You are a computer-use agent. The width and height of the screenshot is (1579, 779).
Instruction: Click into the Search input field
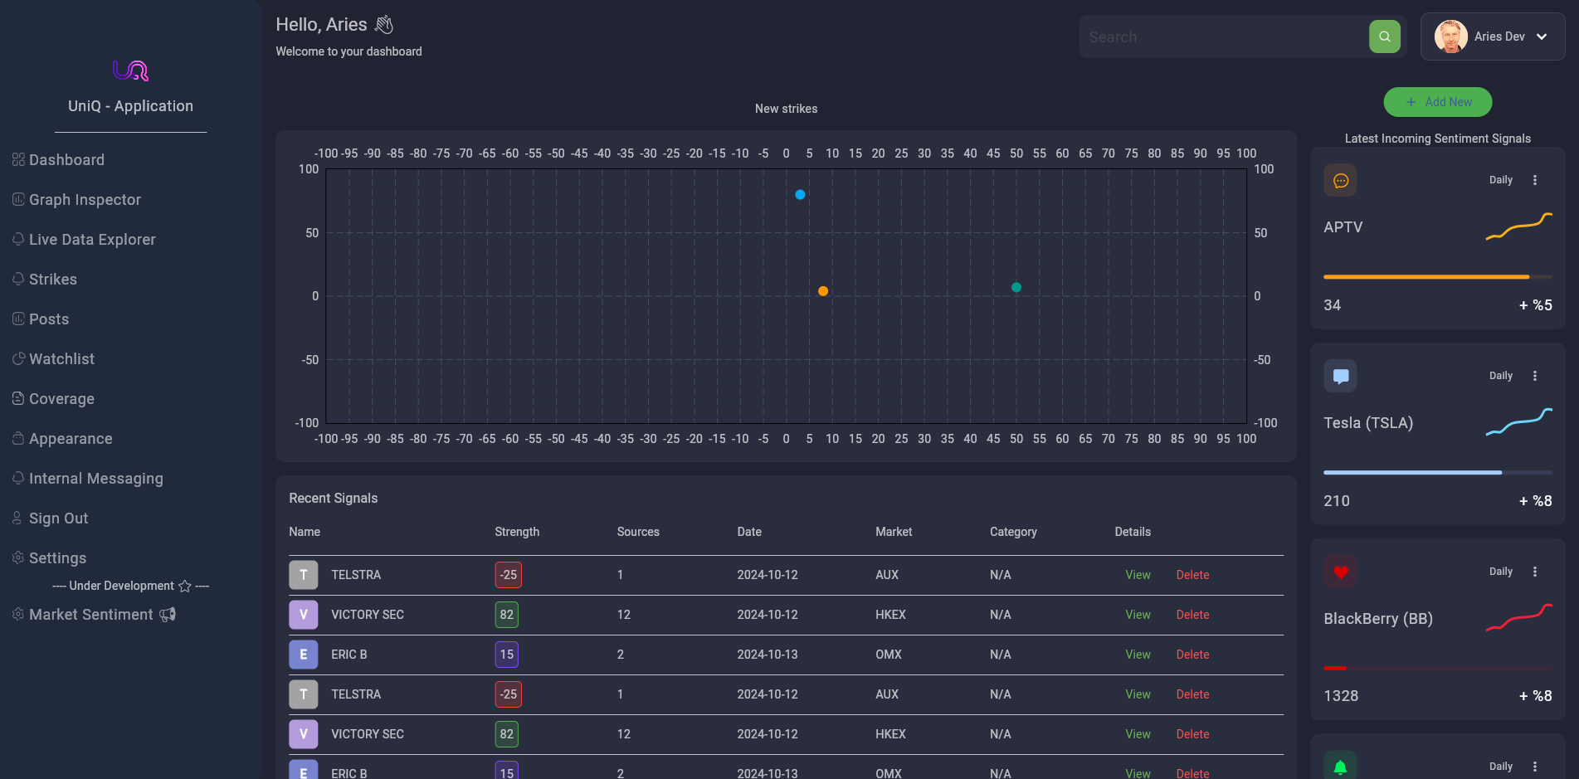click(1224, 37)
